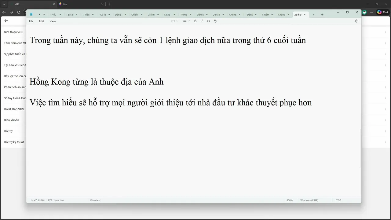Screen dimensions: 391x220
Task: Open 'Tầm nhìn của' item in browser page
Action: [15, 43]
